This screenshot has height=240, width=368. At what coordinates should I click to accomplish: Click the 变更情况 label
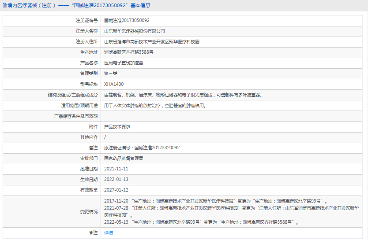click(89, 212)
